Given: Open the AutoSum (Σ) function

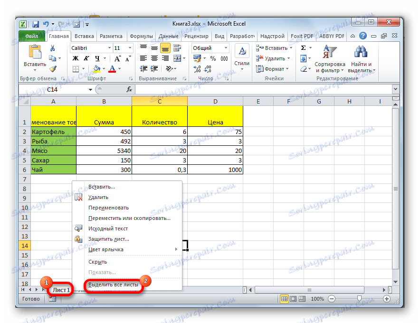Looking at the screenshot, I should pyautogui.click(x=303, y=47).
